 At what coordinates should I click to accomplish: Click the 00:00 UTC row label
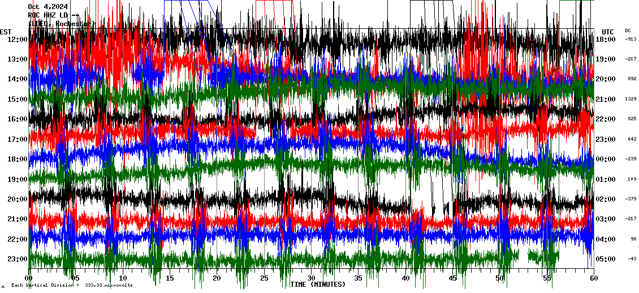[x=606, y=159]
